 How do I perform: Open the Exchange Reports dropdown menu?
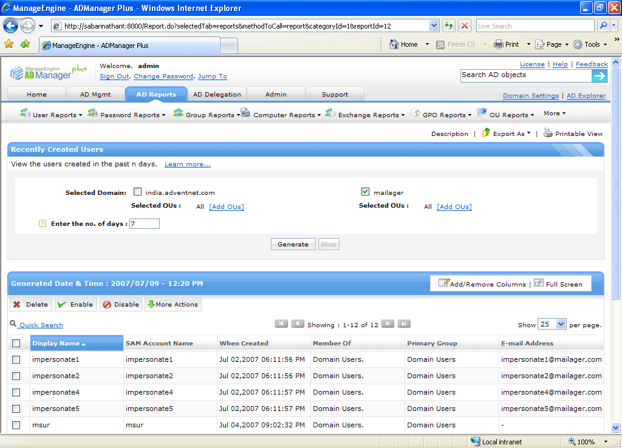pyautogui.click(x=364, y=114)
